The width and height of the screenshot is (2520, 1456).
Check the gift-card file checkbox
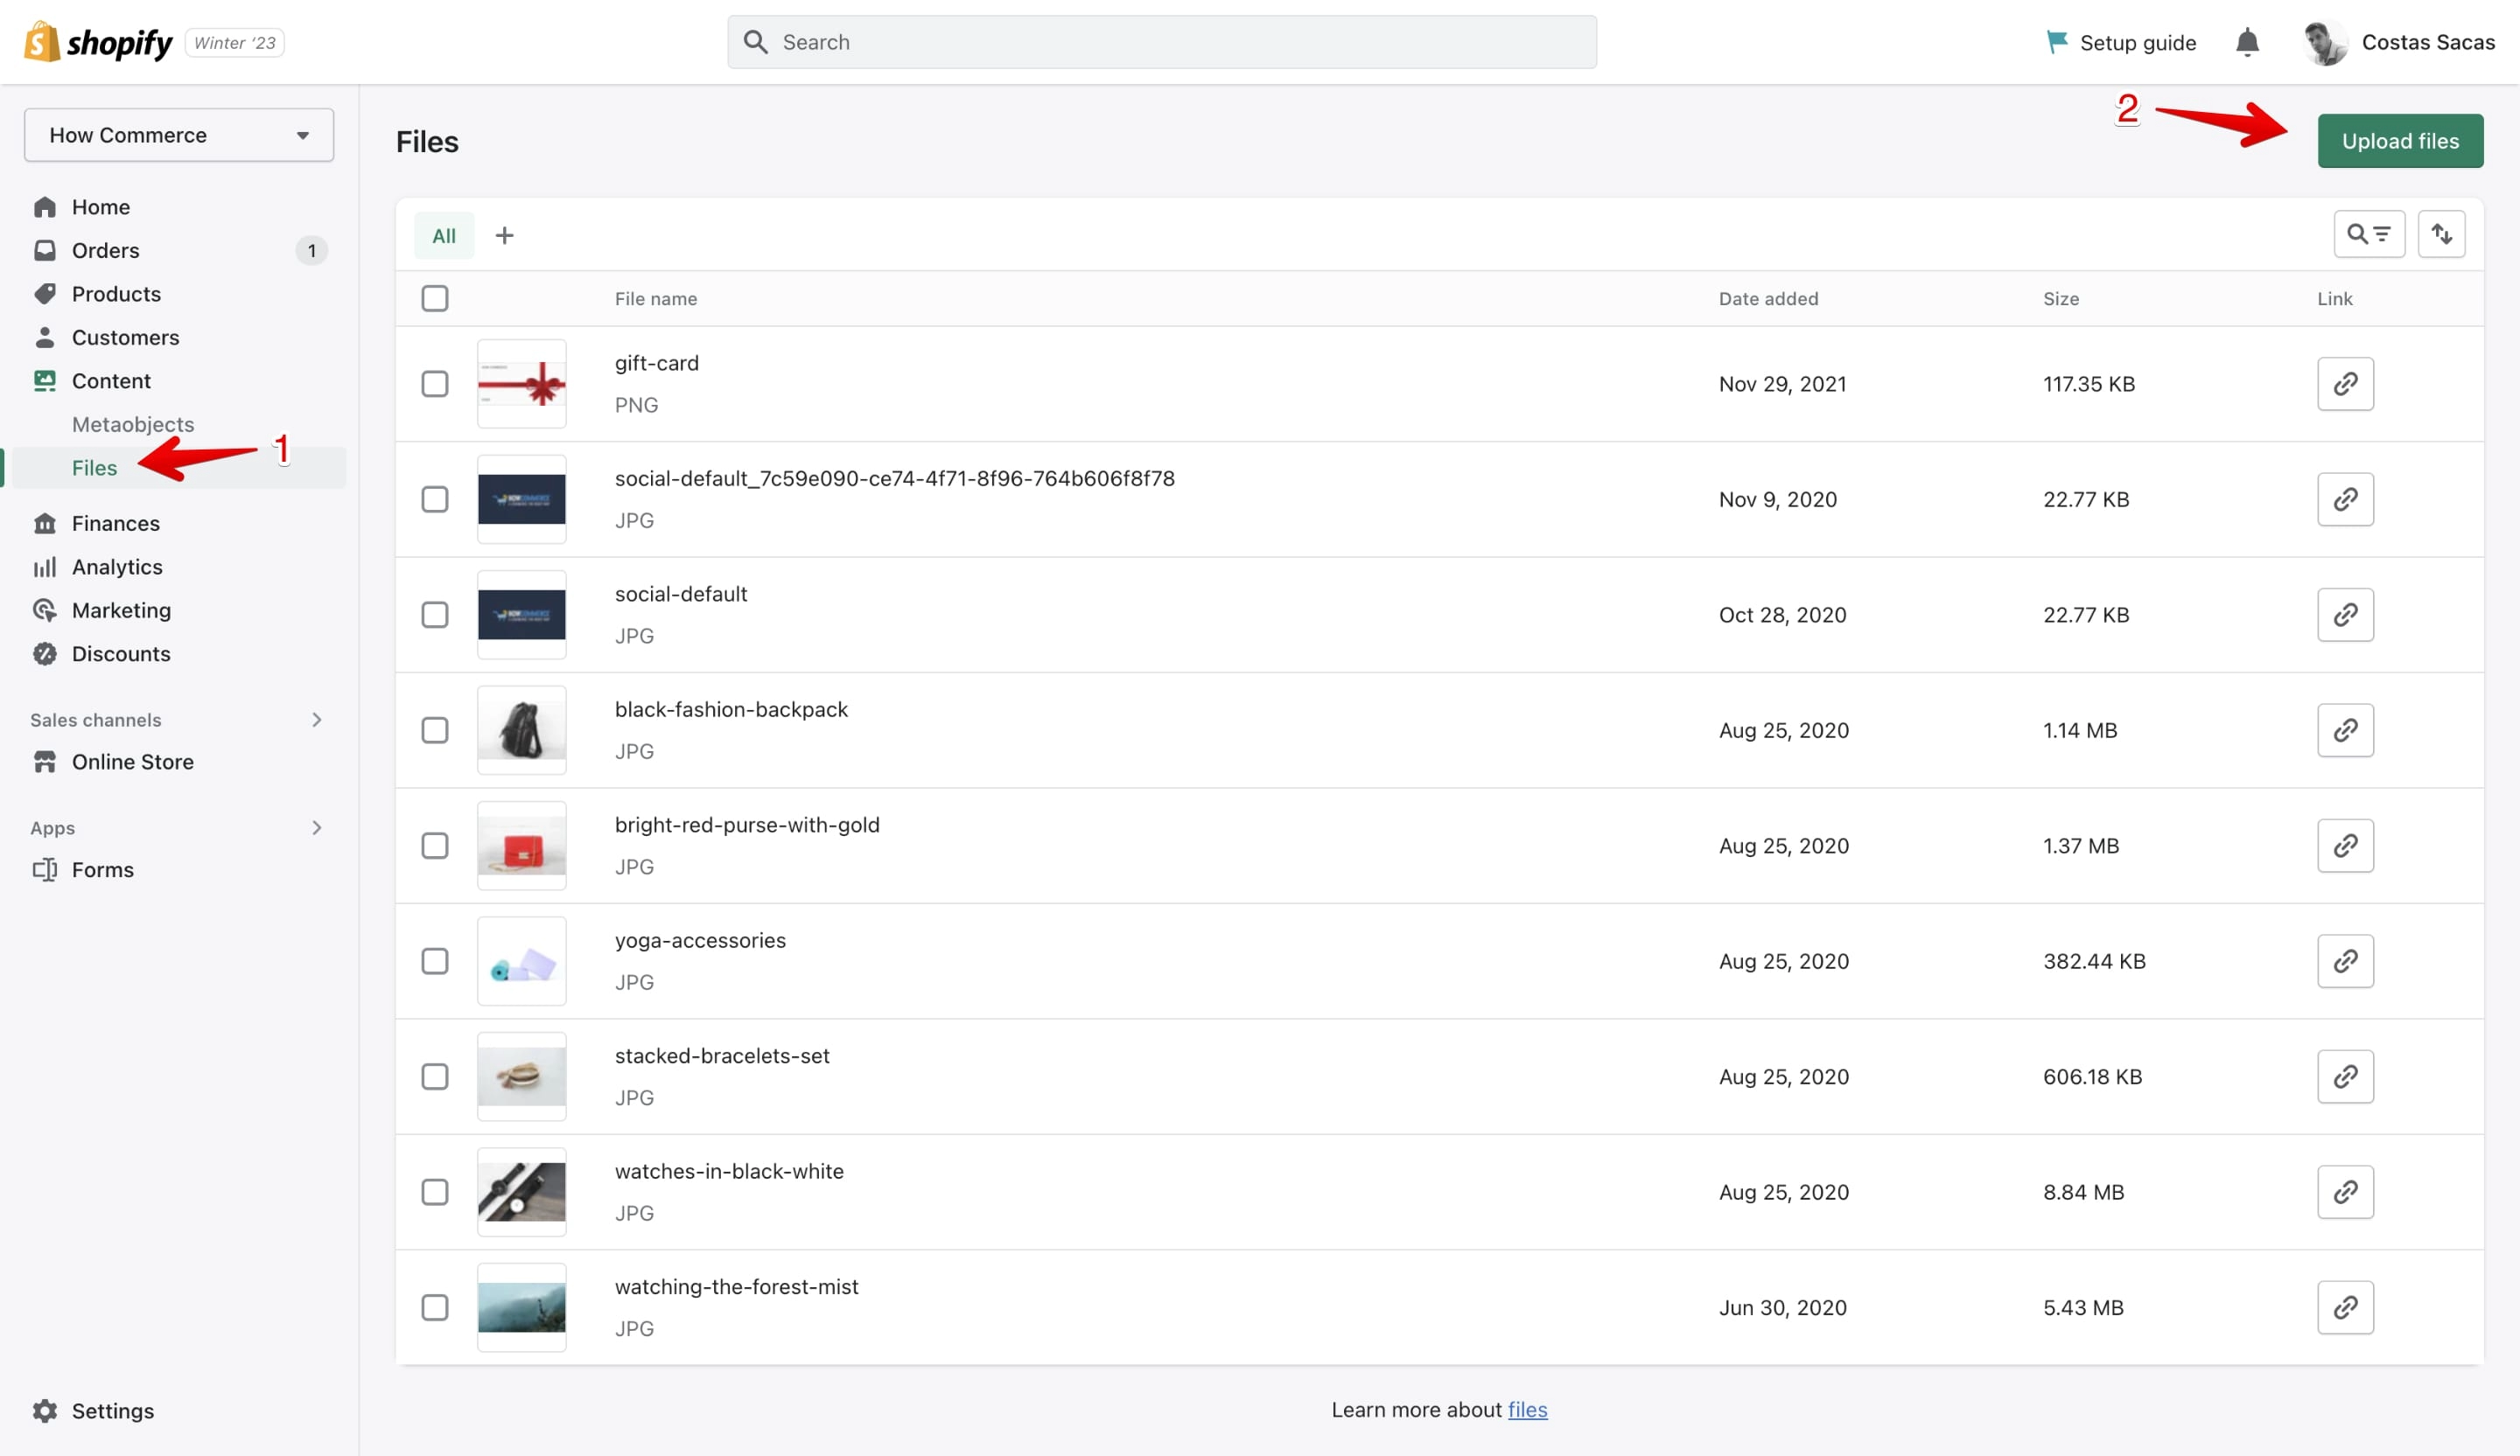(435, 384)
